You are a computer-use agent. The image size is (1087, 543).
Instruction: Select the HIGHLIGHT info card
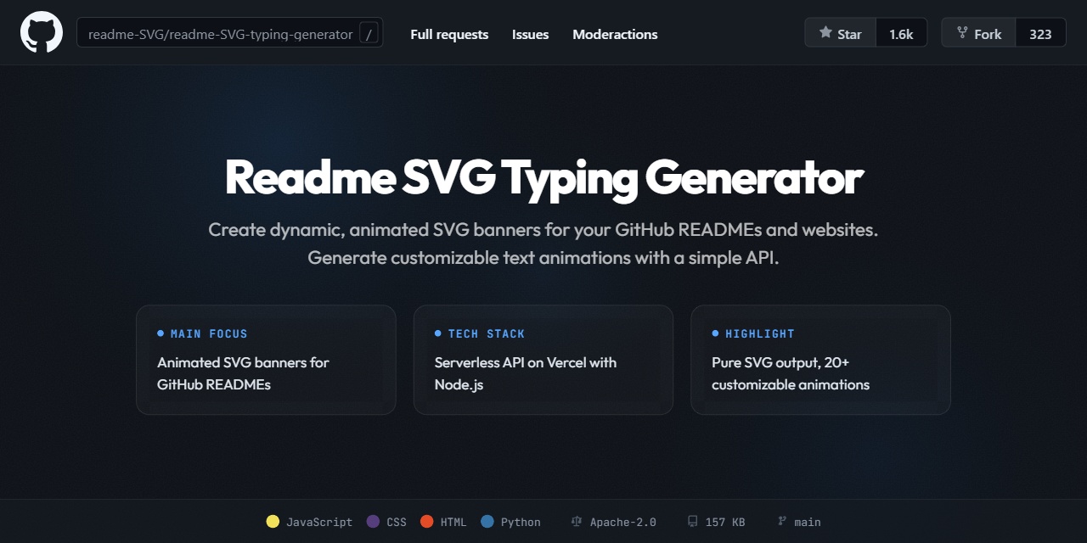[x=820, y=359]
